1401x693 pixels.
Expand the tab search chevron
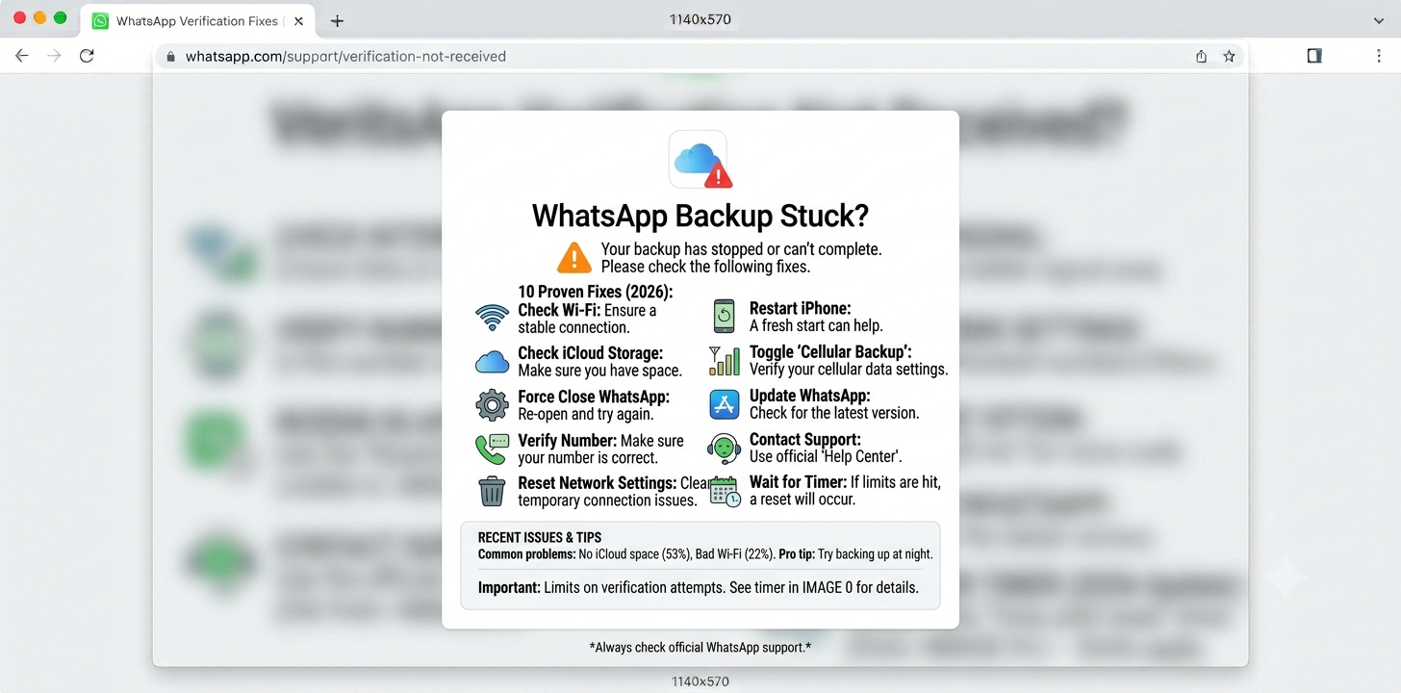pyautogui.click(x=1379, y=20)
